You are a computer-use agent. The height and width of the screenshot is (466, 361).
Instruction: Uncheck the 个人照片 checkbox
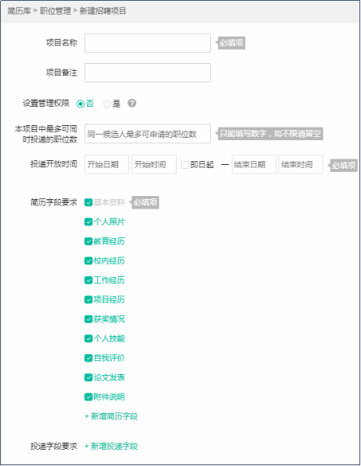(x=89, y=222)
